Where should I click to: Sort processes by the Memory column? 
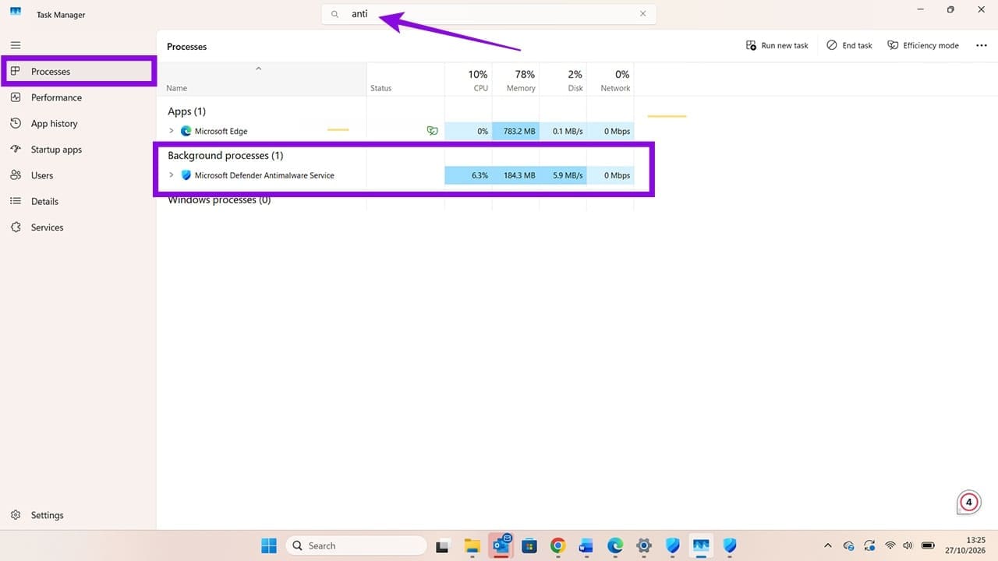[x=516, y=79]
